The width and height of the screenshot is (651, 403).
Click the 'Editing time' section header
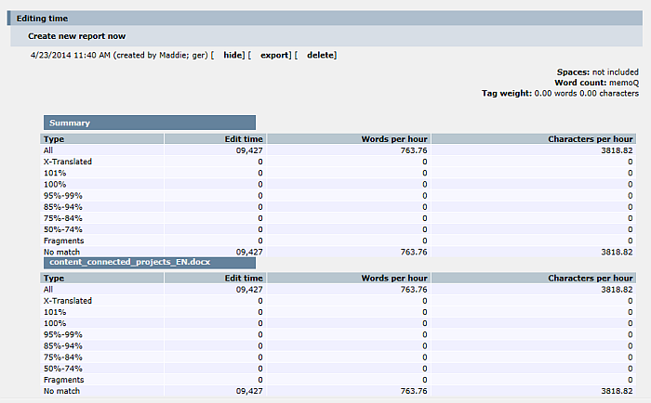coord(42,19)
